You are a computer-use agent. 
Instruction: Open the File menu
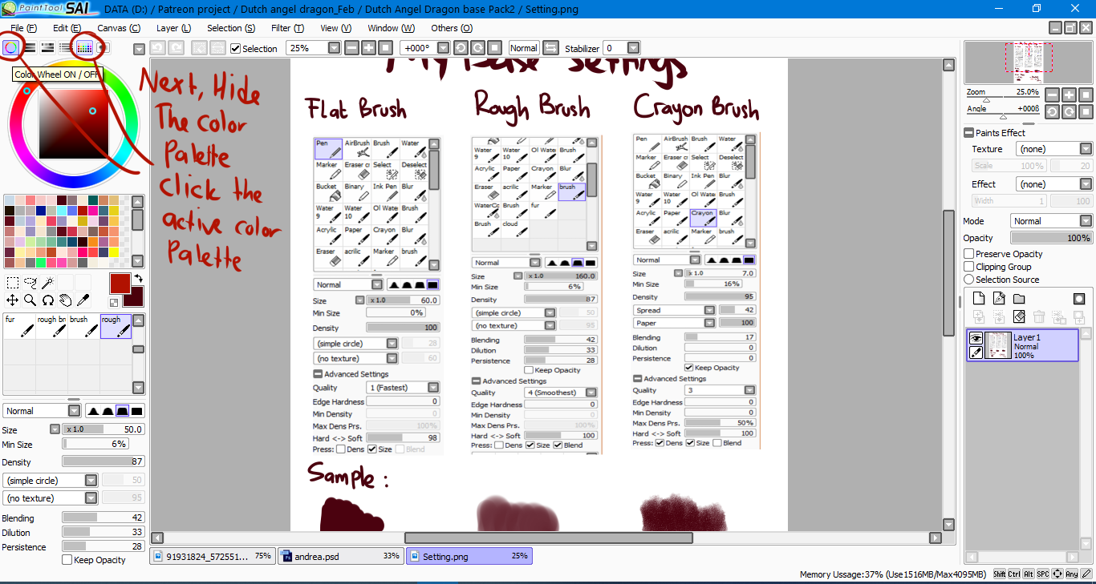(x=23, y=28)
